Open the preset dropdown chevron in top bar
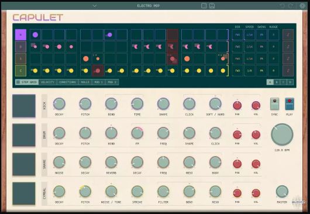 tap(95, 6)
